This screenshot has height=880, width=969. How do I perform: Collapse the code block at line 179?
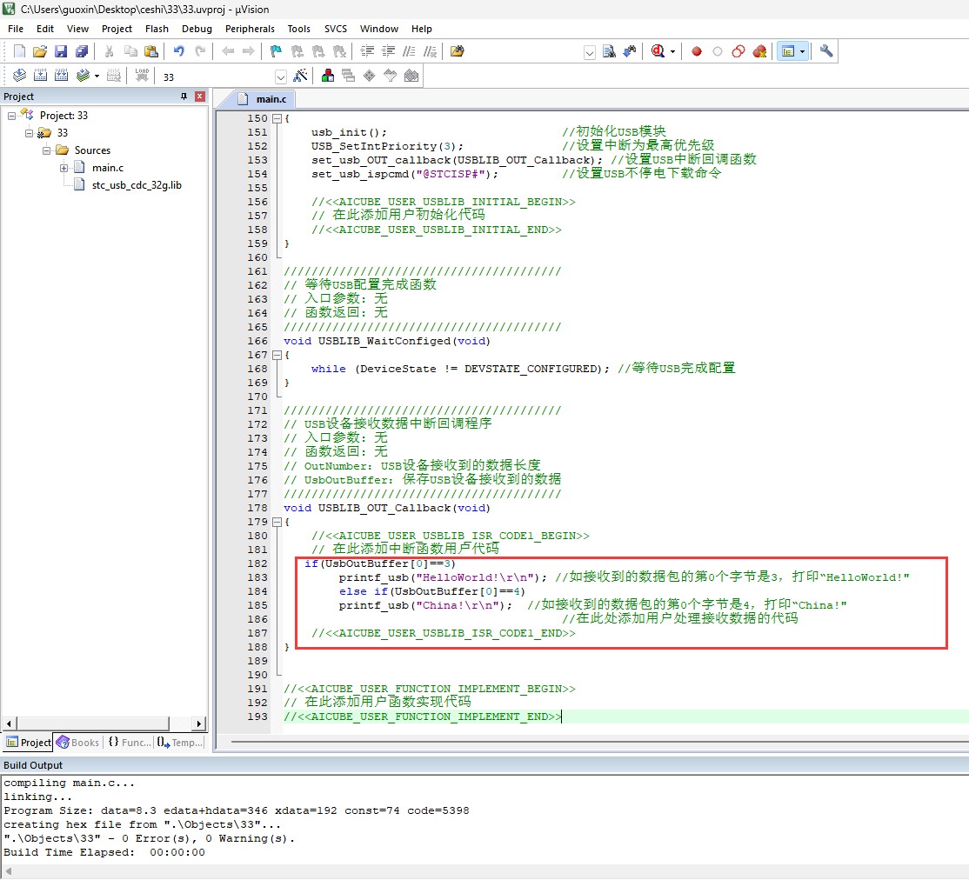coord(277,523)
